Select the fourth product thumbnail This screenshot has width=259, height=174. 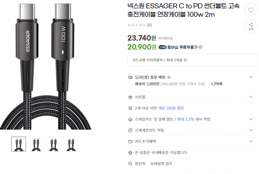71,144
